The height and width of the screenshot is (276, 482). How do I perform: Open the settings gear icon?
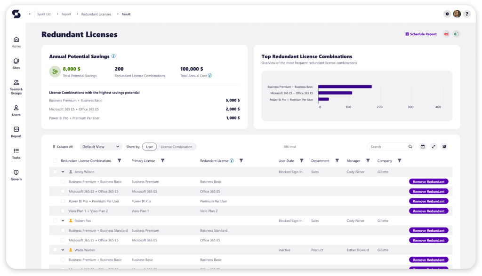pyautogui.click(x=447, y=14)
